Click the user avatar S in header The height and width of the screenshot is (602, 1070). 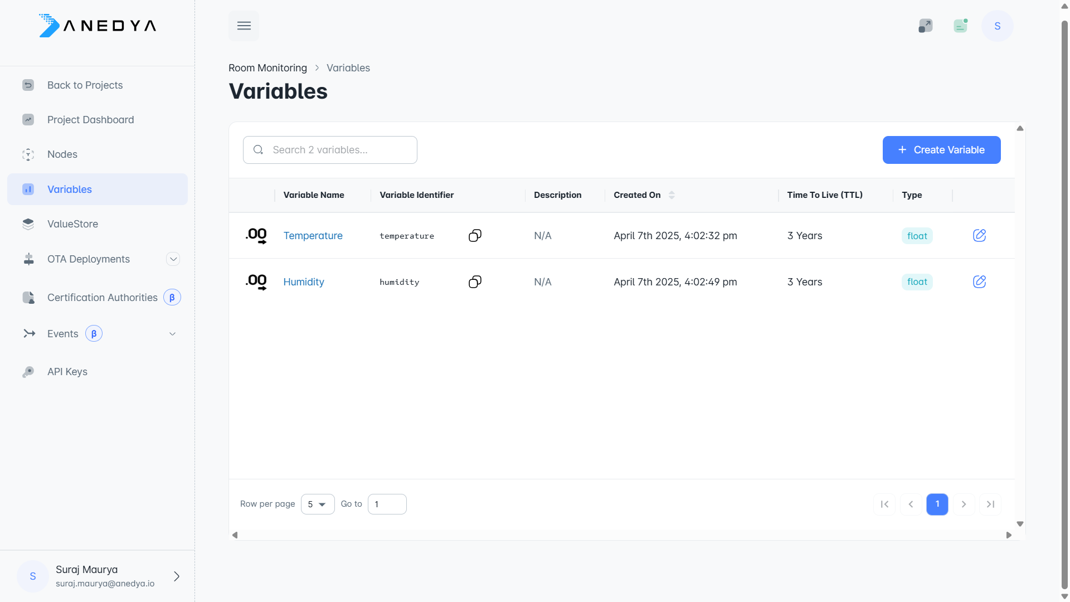(x=997, y=26)
